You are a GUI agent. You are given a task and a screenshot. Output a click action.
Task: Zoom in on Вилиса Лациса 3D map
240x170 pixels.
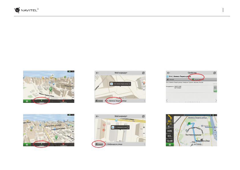(x=73, y=88)
